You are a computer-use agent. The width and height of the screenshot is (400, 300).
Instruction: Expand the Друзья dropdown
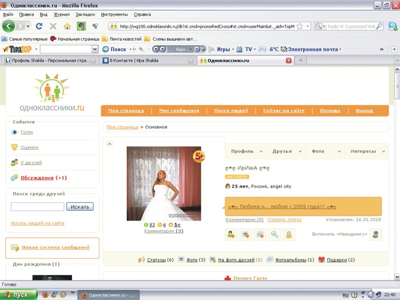[x=300, y=151]
